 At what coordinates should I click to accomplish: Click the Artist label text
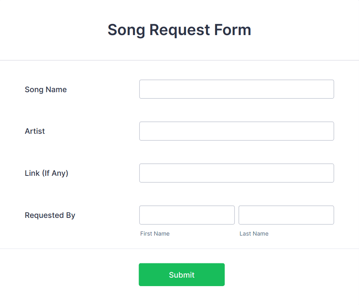tap(35, 131)
